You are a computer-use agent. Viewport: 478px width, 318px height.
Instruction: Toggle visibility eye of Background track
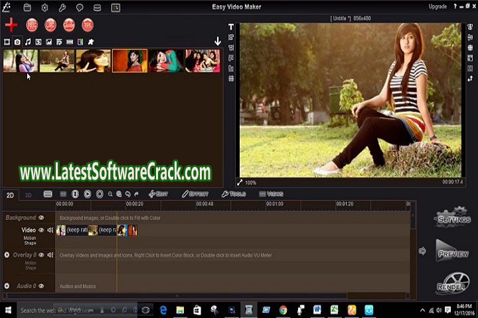pyautogui.click(x=41, y=217)
